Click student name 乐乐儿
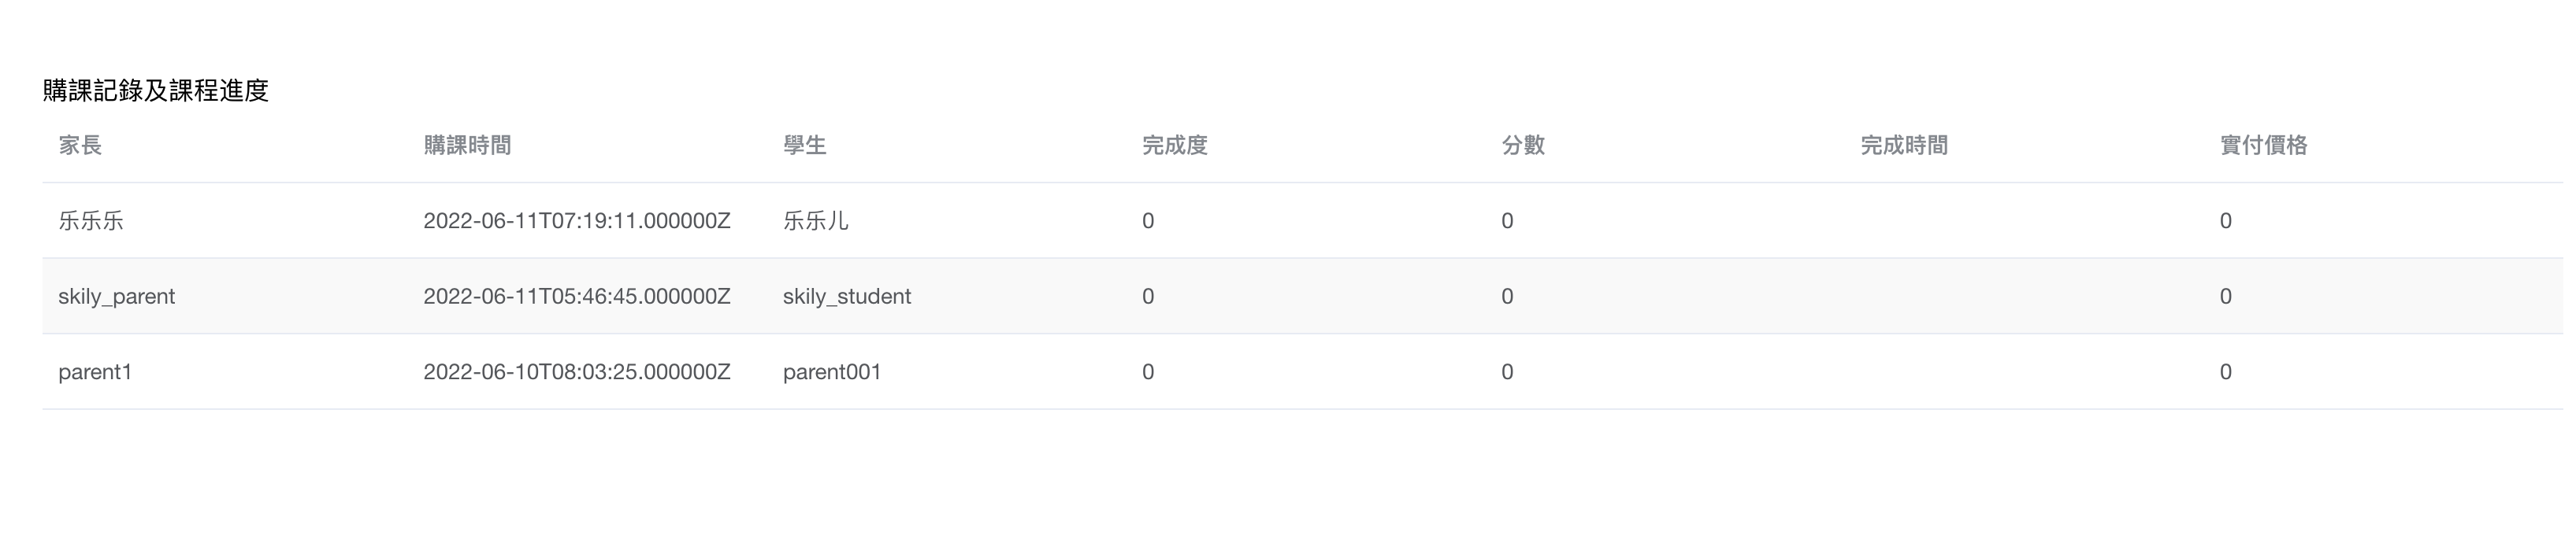This screenshot has width=2576, height=535. (x=815, y=220)
